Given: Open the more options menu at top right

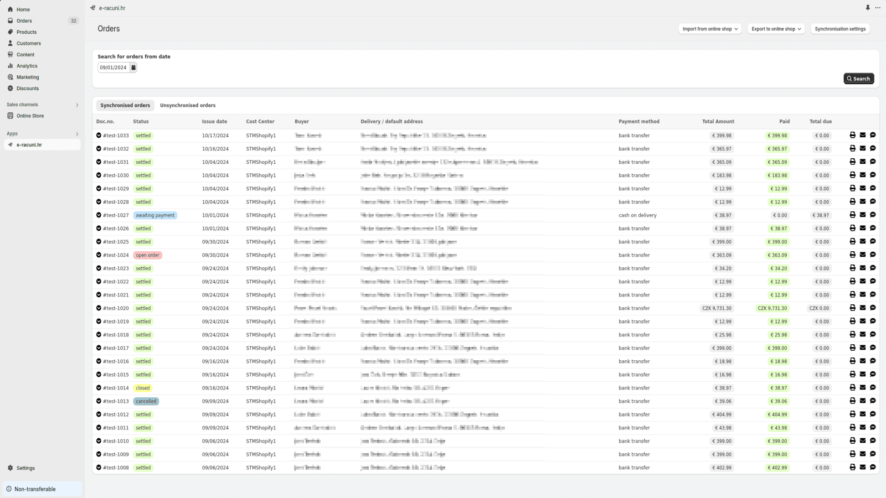Looking at the screenshot, I should pos(878,8).
